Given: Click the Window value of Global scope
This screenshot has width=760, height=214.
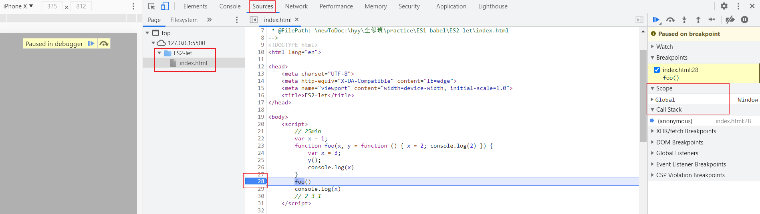Looking at the screenshot, I should pyautogui.click(x=748, y=100).
